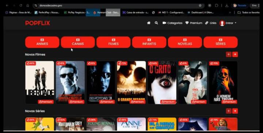Open the PerfectPay bookmark
The width and height of the screenshot is (263, 133).
point(47,12)
